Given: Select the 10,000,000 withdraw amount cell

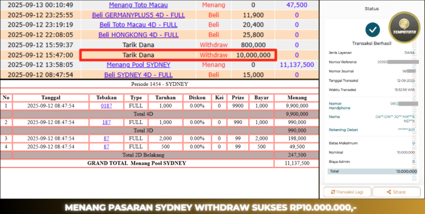Looking at the screenshot, I should 253,55.
